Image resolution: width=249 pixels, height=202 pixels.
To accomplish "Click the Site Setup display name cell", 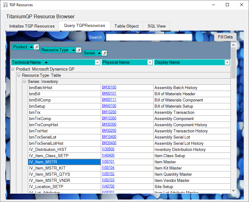I will pyautogui.click(x=192, y=187).
